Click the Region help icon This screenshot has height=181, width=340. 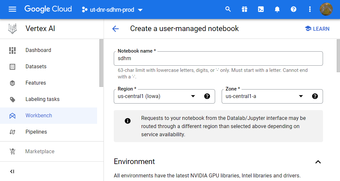(x=207, y=96)
